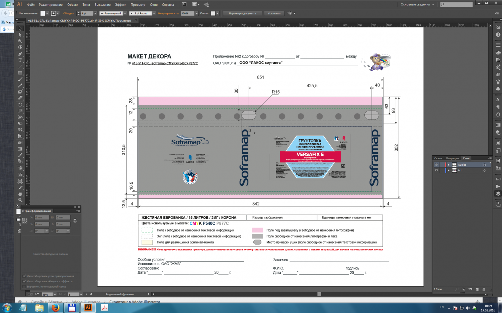The width and height of the screenshot is (502, 313).
Task: Toggle 'Масштабировать углы прямоугольника' checkbox
Action: pyautogui.click(x=24, y=276)
